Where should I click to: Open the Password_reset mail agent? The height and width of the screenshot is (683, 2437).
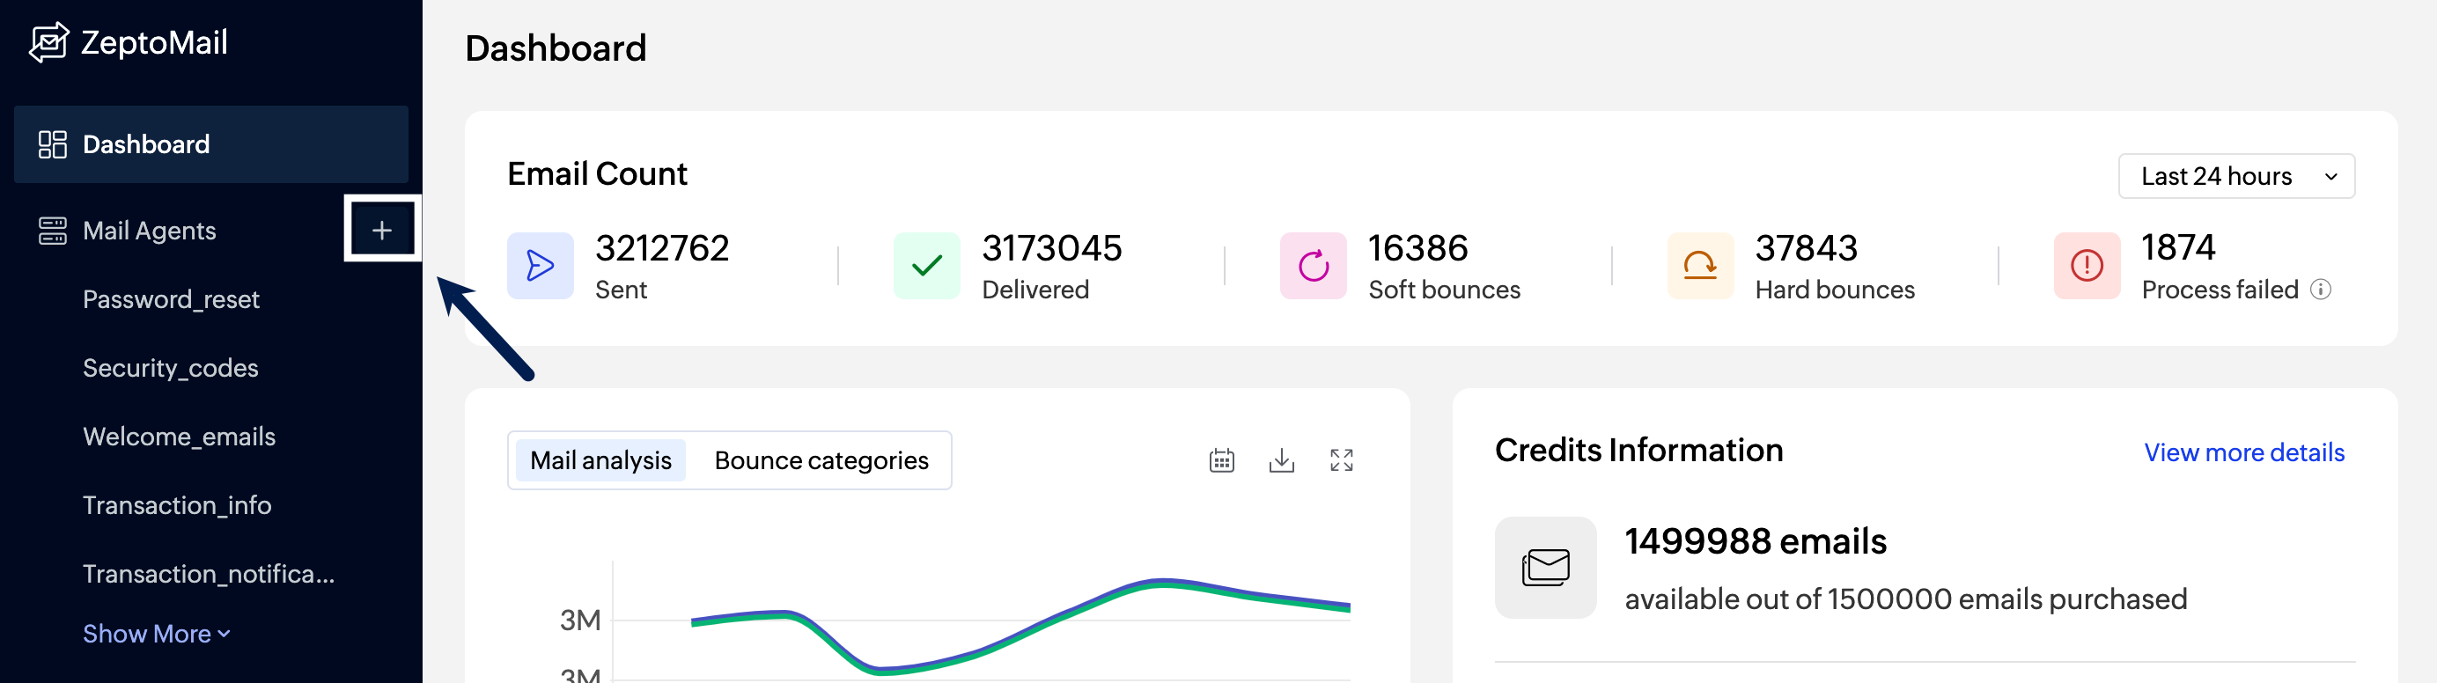(x=170, y=300)
